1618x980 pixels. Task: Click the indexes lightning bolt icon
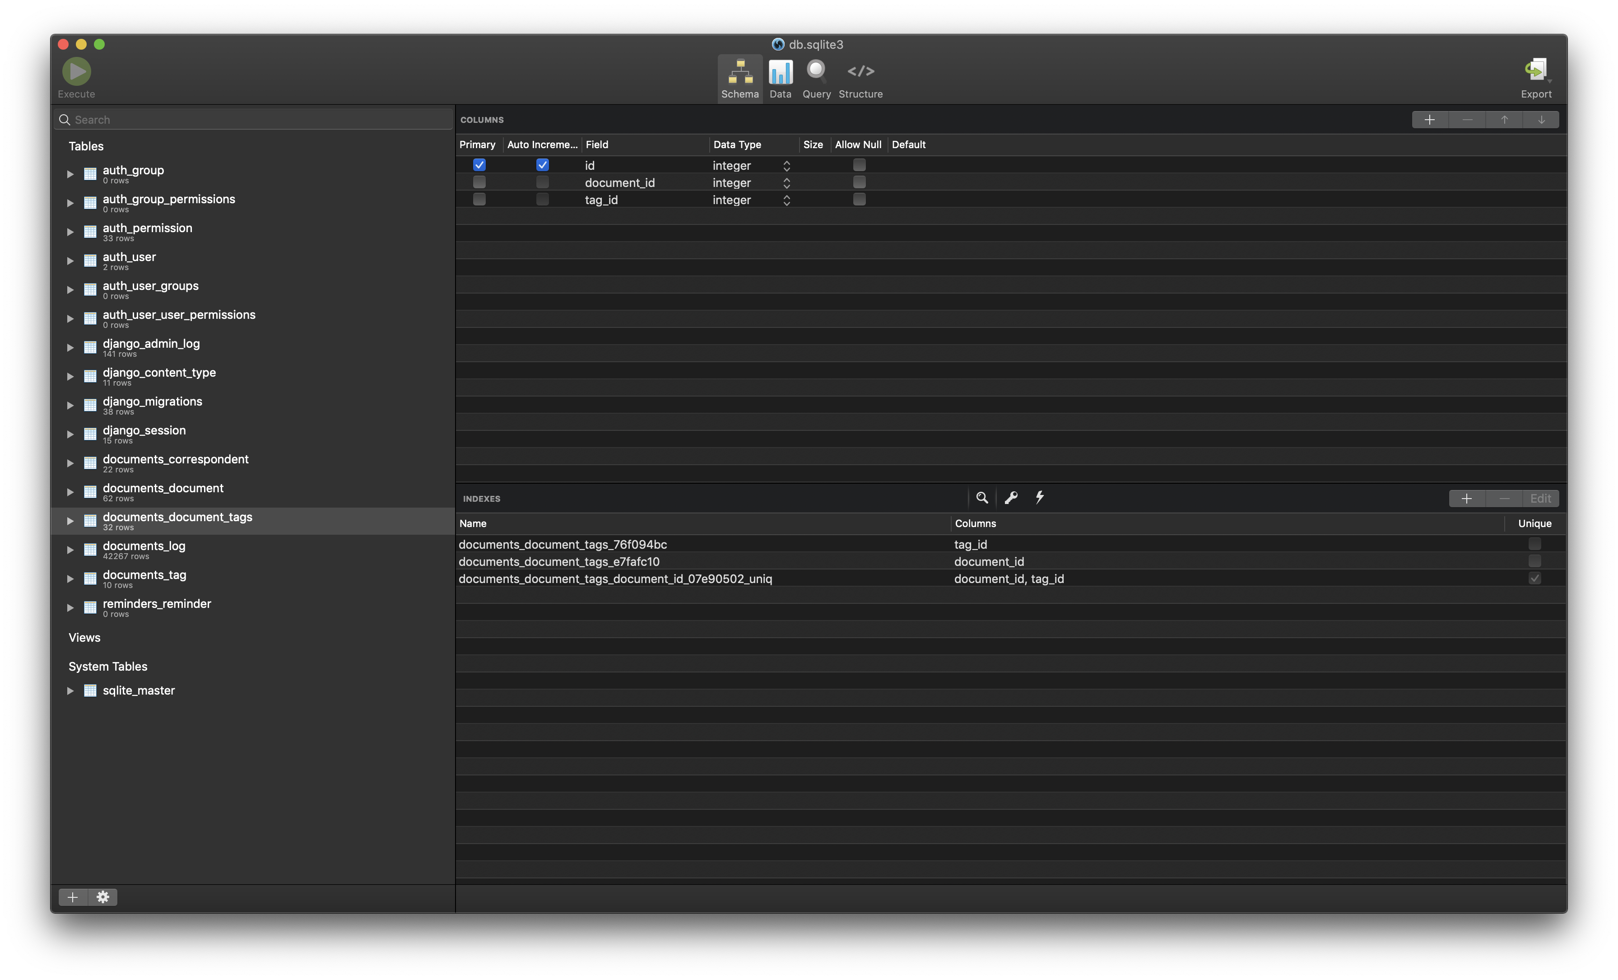[x=1040, y=498]
